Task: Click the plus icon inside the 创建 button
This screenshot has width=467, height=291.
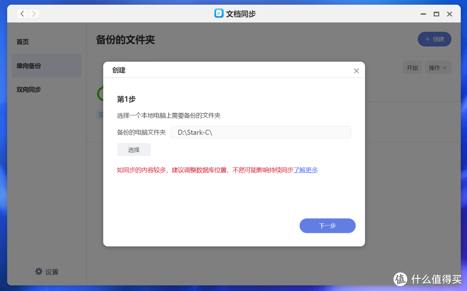Action: point(427,39)
